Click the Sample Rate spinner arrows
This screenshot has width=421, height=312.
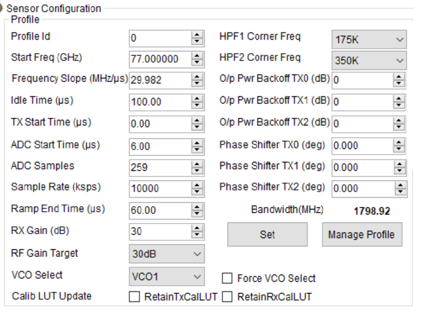pos(197,189)
